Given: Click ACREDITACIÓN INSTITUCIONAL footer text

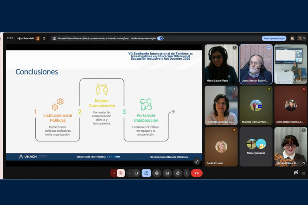Looking at the screenshot, I should point(91,157).
